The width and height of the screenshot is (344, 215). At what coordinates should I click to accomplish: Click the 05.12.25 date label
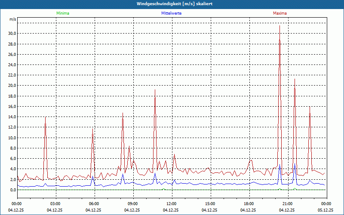click(326, 210)
